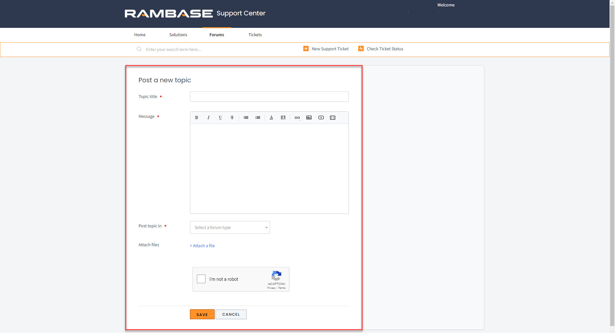This screenshot has width=615, height=333.
Task: Go to the Tickets tab
Action: click(x=255, y=35)
